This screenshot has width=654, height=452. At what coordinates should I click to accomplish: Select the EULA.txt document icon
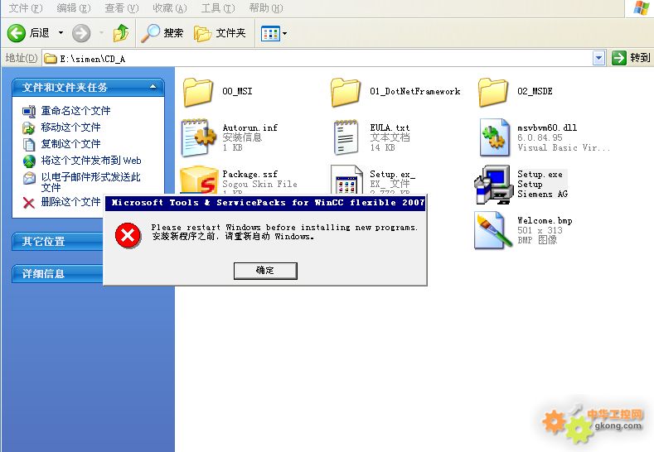point(346,137)
